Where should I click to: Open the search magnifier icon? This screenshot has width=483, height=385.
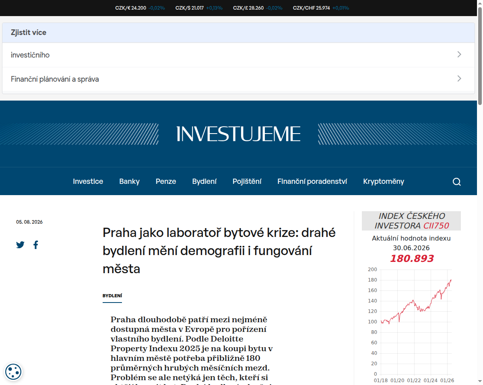coord(456,181)
